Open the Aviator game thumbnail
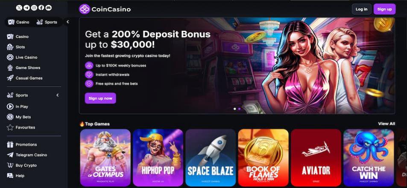407x188 pixels. coord(316,158)
